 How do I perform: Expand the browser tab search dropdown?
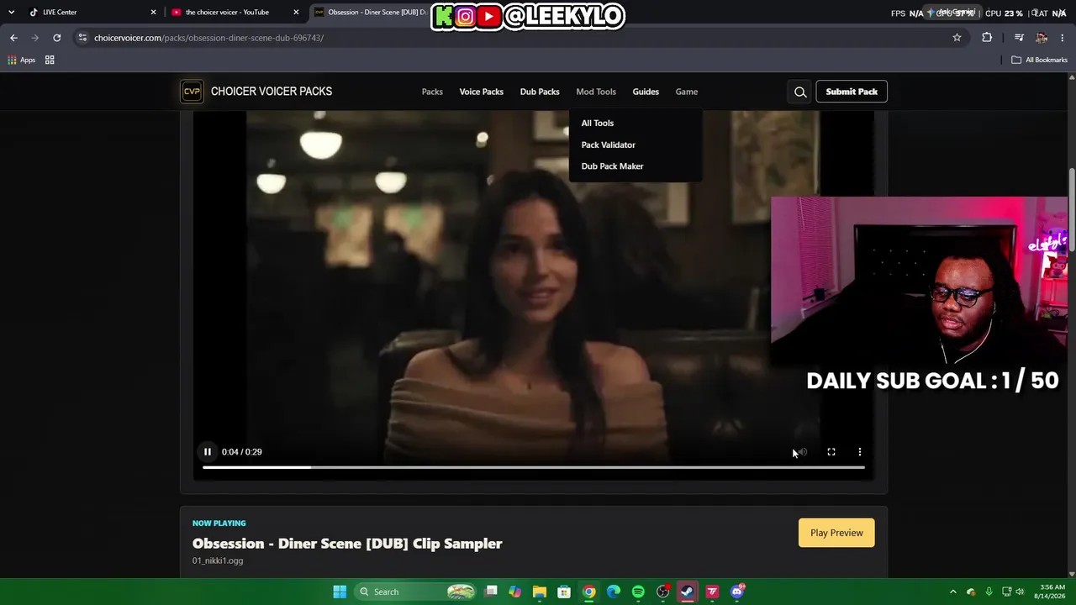click(11, 13)
